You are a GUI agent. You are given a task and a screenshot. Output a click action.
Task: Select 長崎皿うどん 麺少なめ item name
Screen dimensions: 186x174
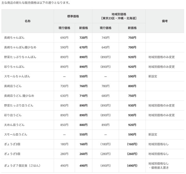tap(19, 96)
